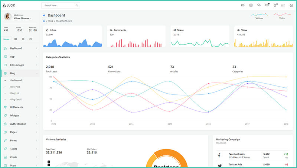
Task: Open the New Post submenu item
Action: pyautogui.click(x=15, y=87)
